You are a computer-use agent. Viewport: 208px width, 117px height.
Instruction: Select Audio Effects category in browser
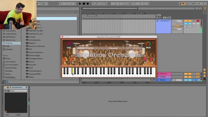point(11,34)
